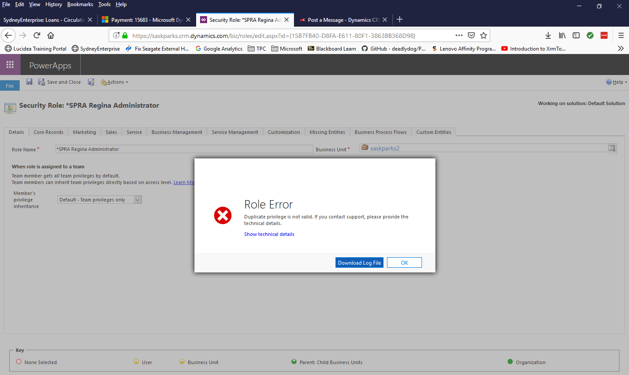Image resolution: width=629 pixels, height=375 pixels.
Task: Open the Bookmarks menu
Action: click(80, 4)
